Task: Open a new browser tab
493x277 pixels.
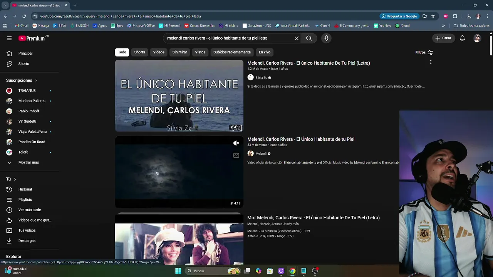Action: click(x=75, y=5)
